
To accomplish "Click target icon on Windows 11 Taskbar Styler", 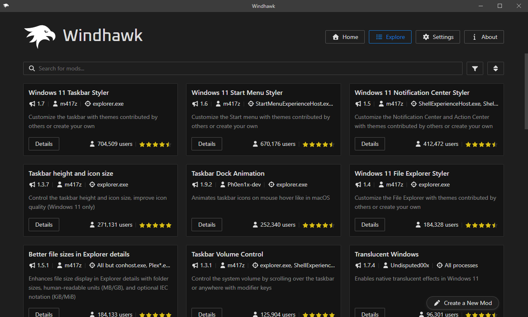I will click(87, 104).
